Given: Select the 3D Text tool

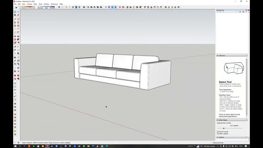Looking at the screenshot, I should click(18, 53).
